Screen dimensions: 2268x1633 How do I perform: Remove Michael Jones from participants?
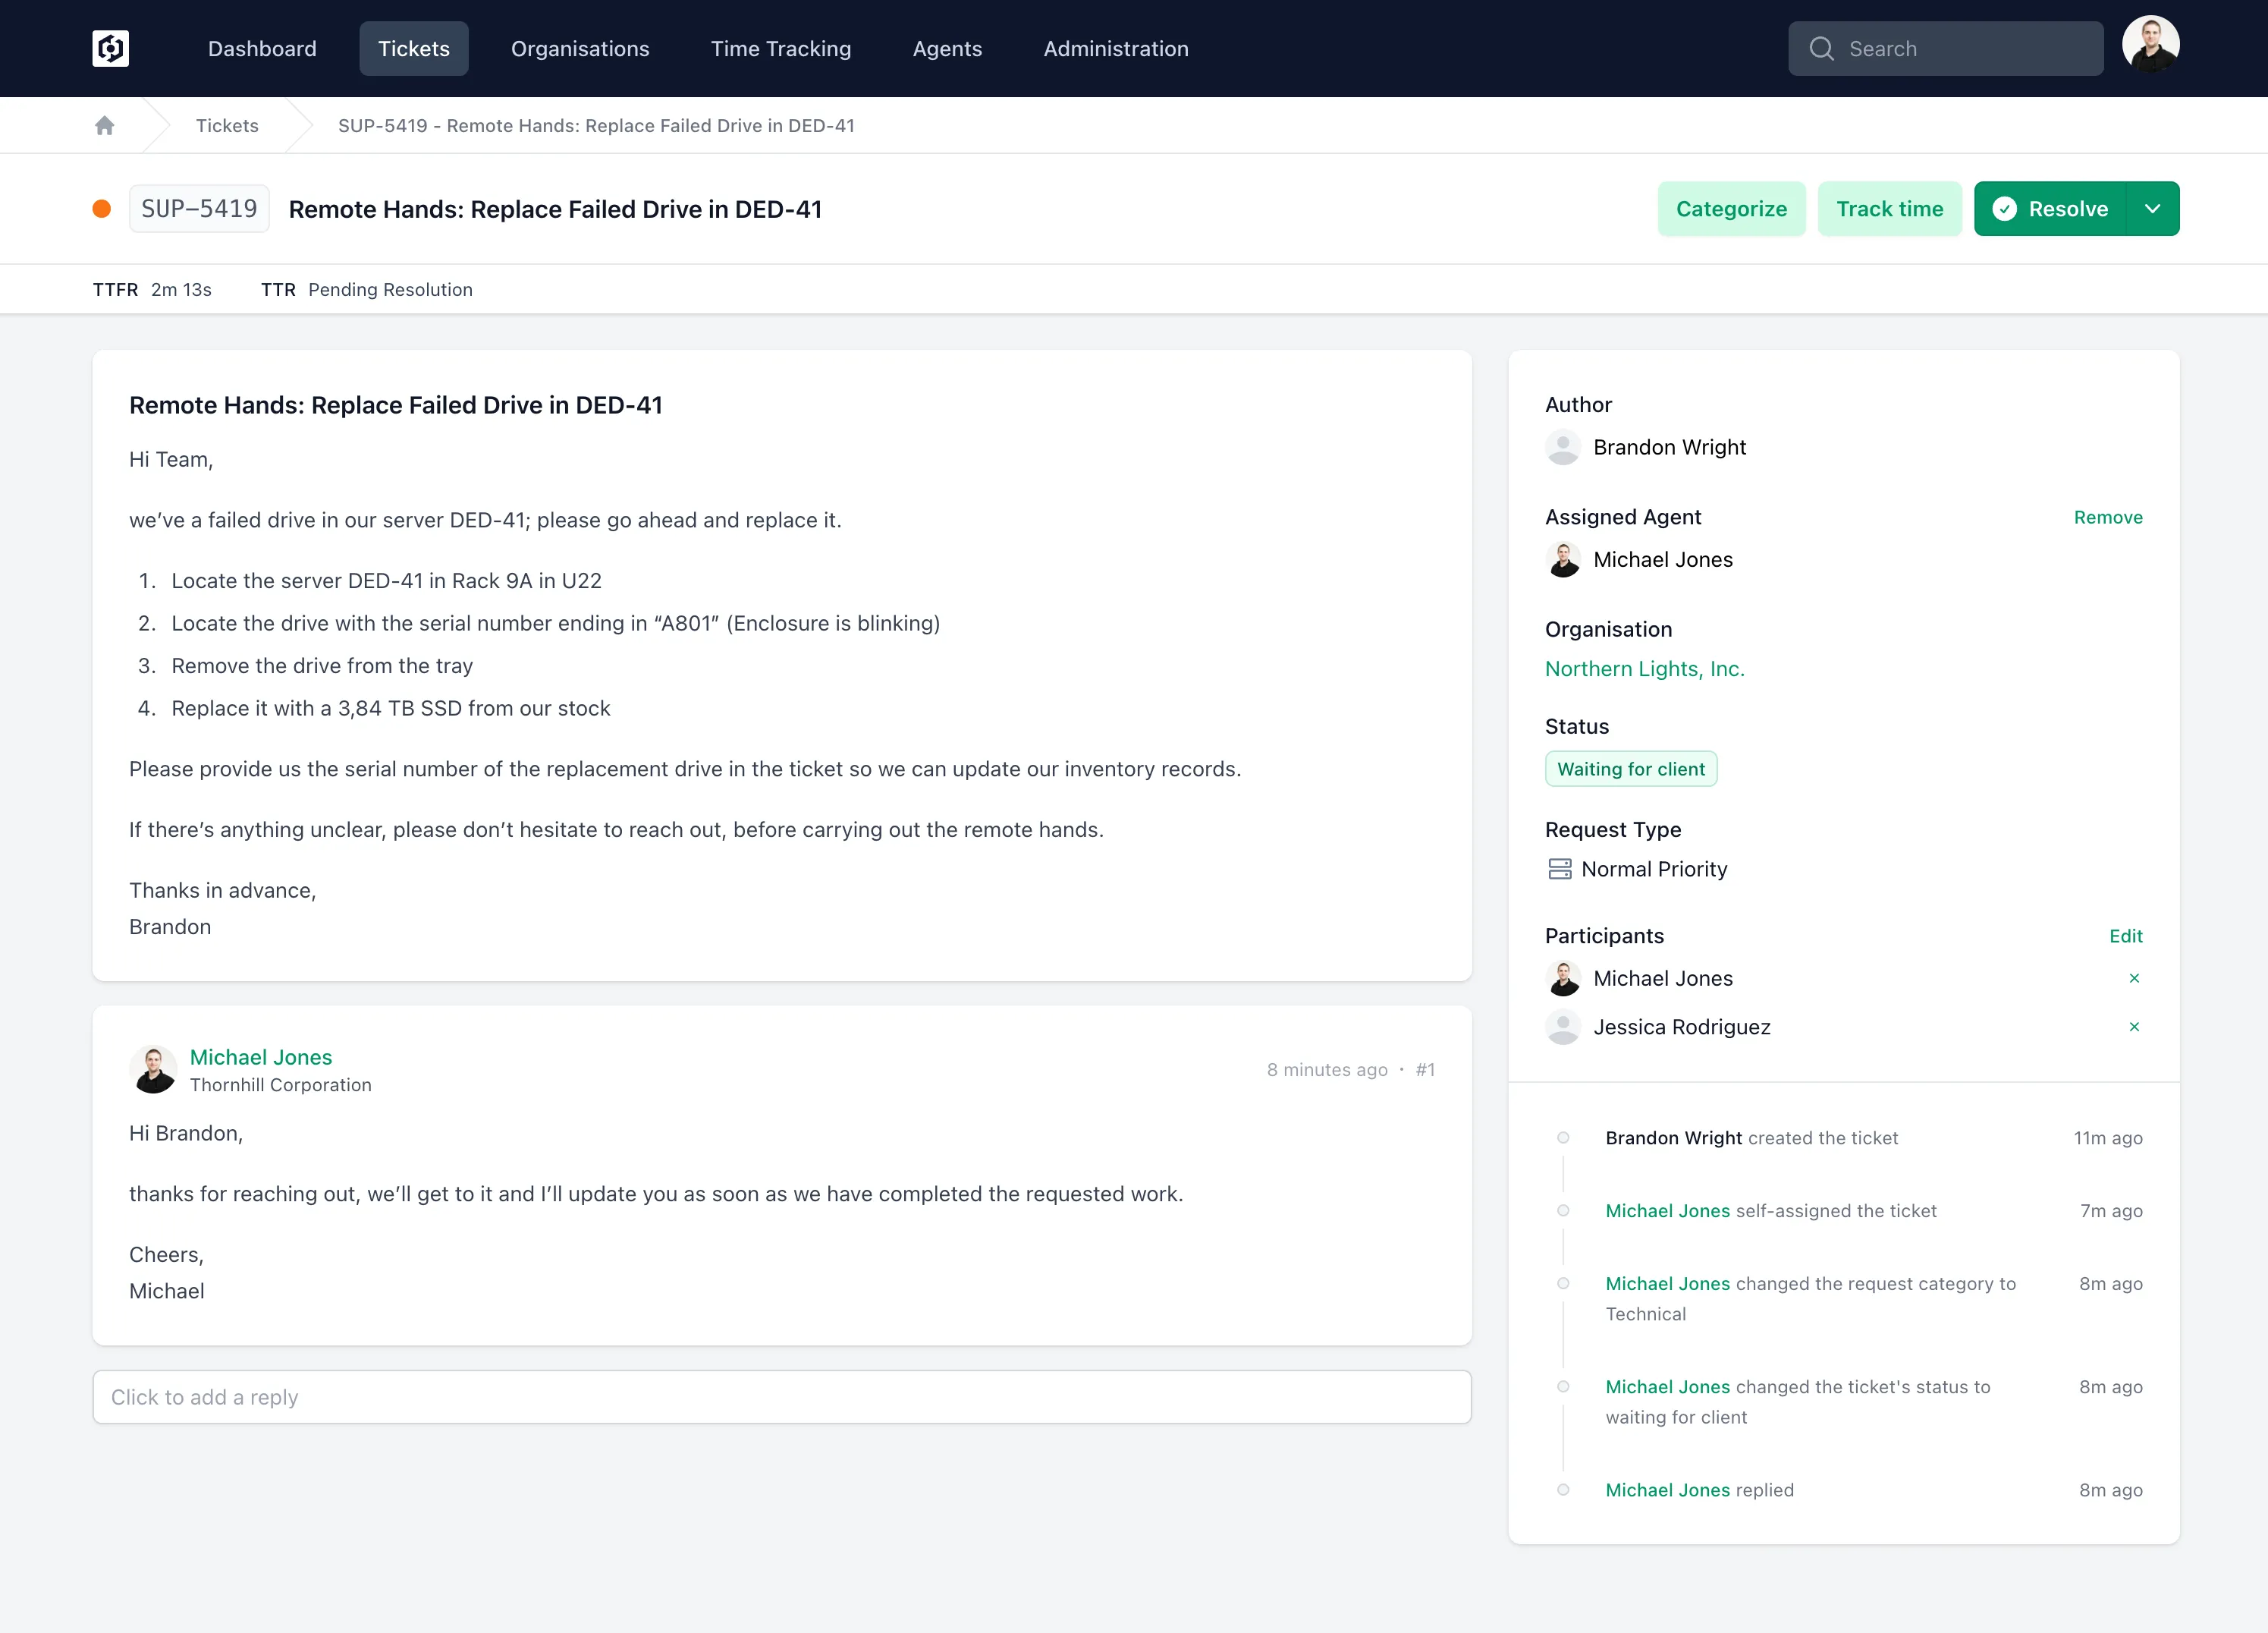(2134, 977)
